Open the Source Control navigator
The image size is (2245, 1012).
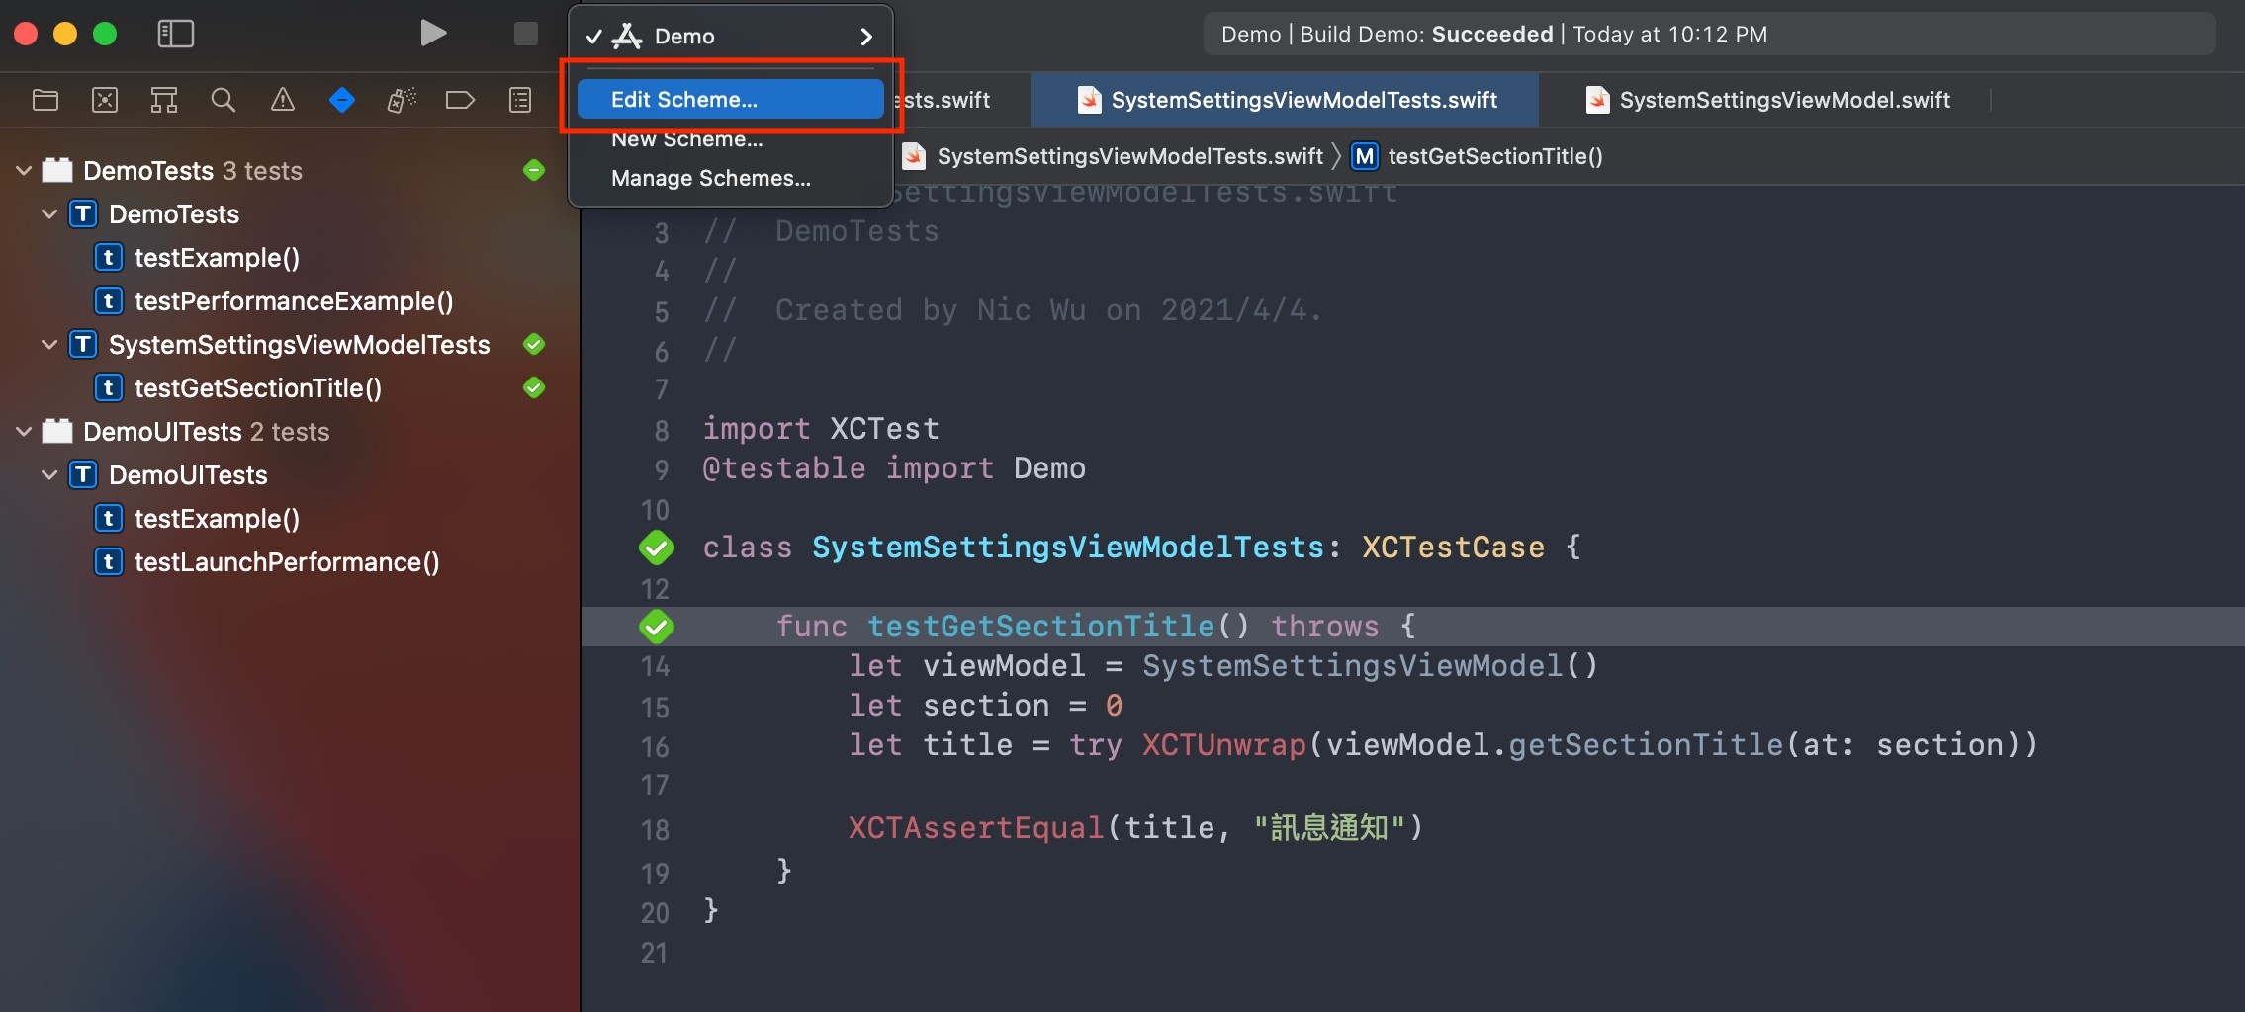(x=105, y=100)
